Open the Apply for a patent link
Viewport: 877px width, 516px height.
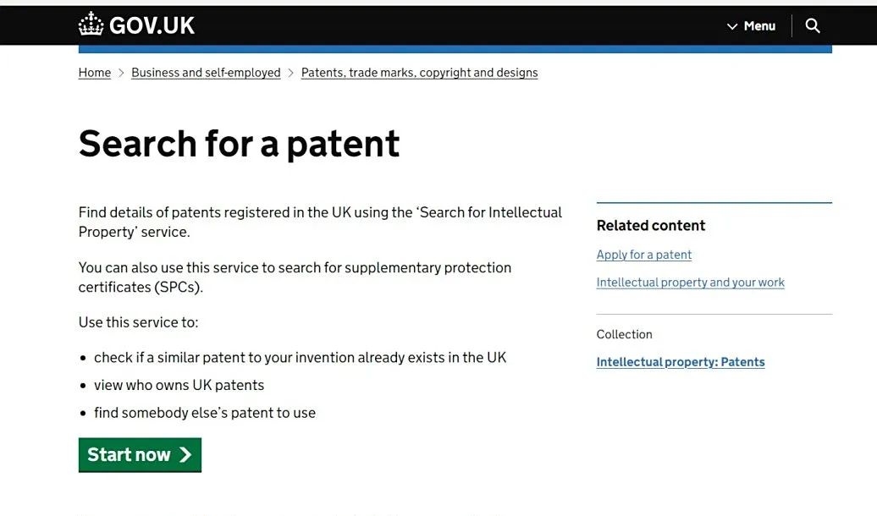point(643,255)
